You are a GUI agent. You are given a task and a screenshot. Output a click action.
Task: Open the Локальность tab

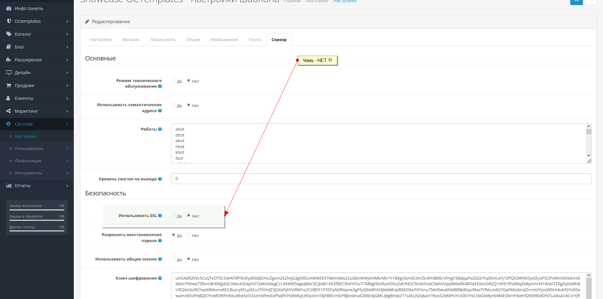(163, 40)
